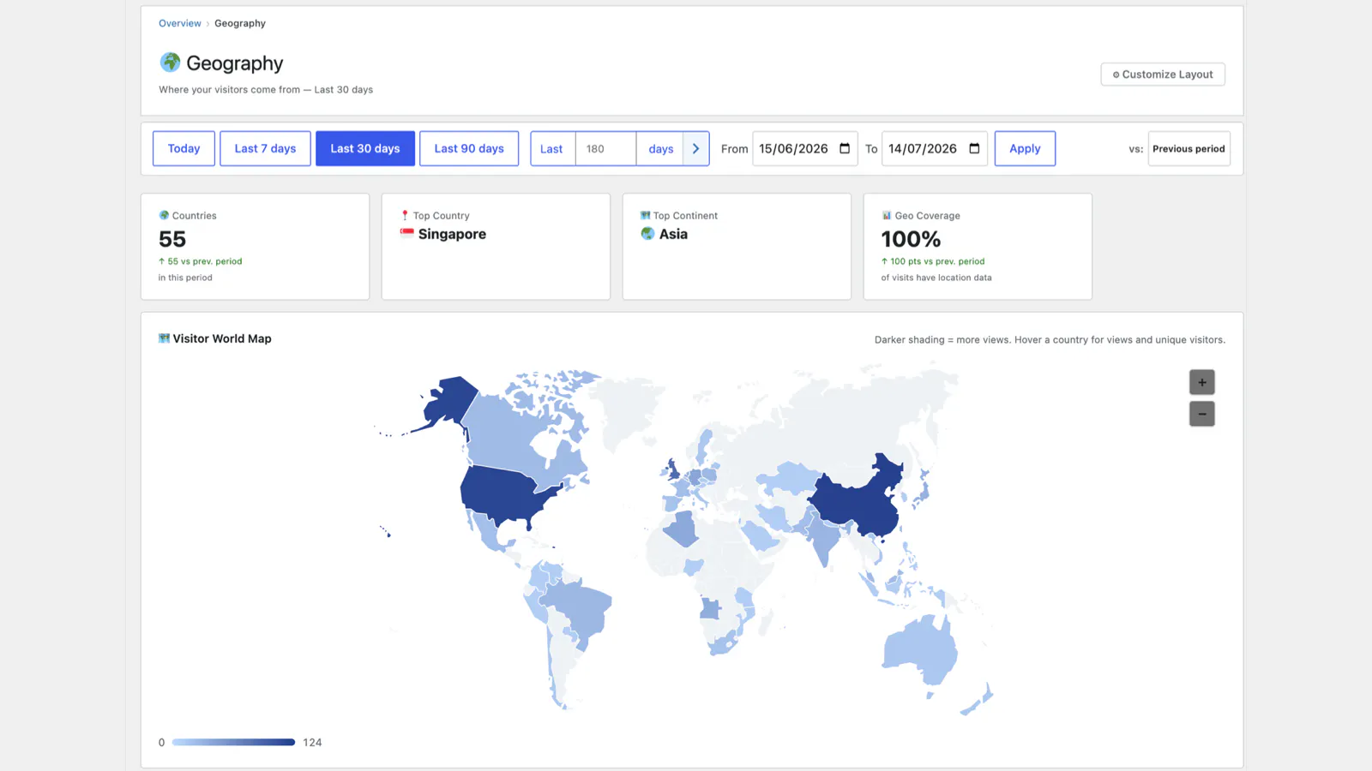
Task: Go to Overview breadcrumb link
Action: pos(180,23)
